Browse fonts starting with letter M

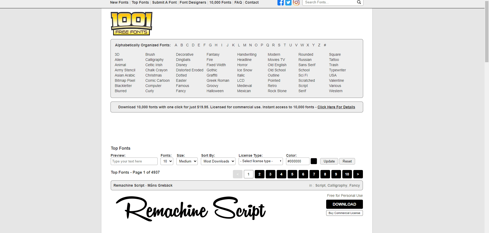click(245, 45)
